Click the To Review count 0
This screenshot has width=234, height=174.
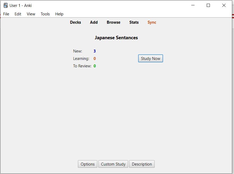coord(95,66)
